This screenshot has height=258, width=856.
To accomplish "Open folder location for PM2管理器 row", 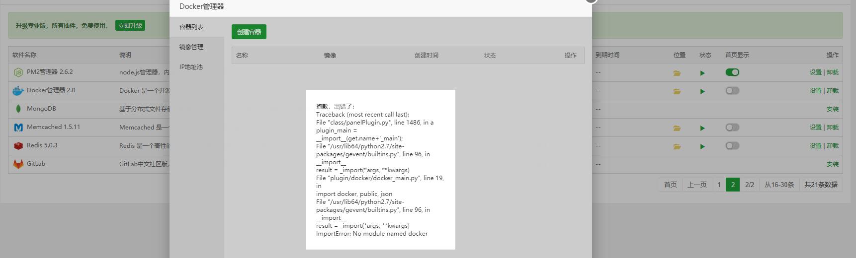I will pyautogui.click(x=677, y=73).
